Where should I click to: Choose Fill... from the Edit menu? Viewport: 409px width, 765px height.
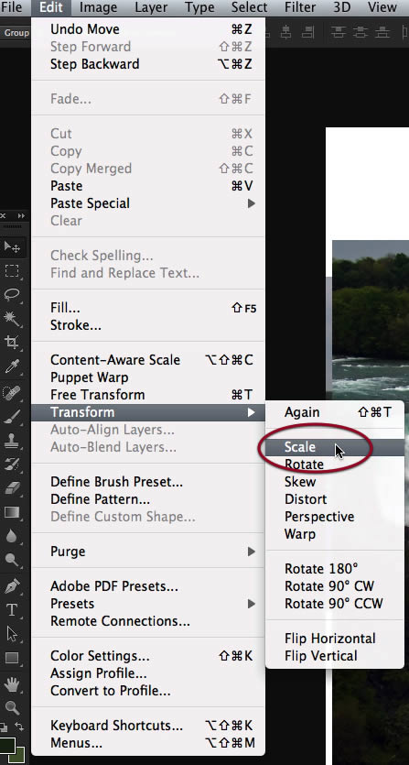[148, 309]
